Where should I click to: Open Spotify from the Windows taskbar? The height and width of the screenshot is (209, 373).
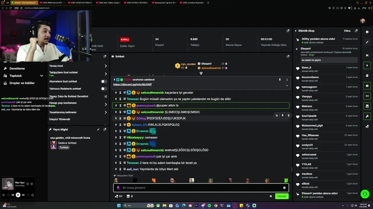pyautogui.click(x=209, y=206)
